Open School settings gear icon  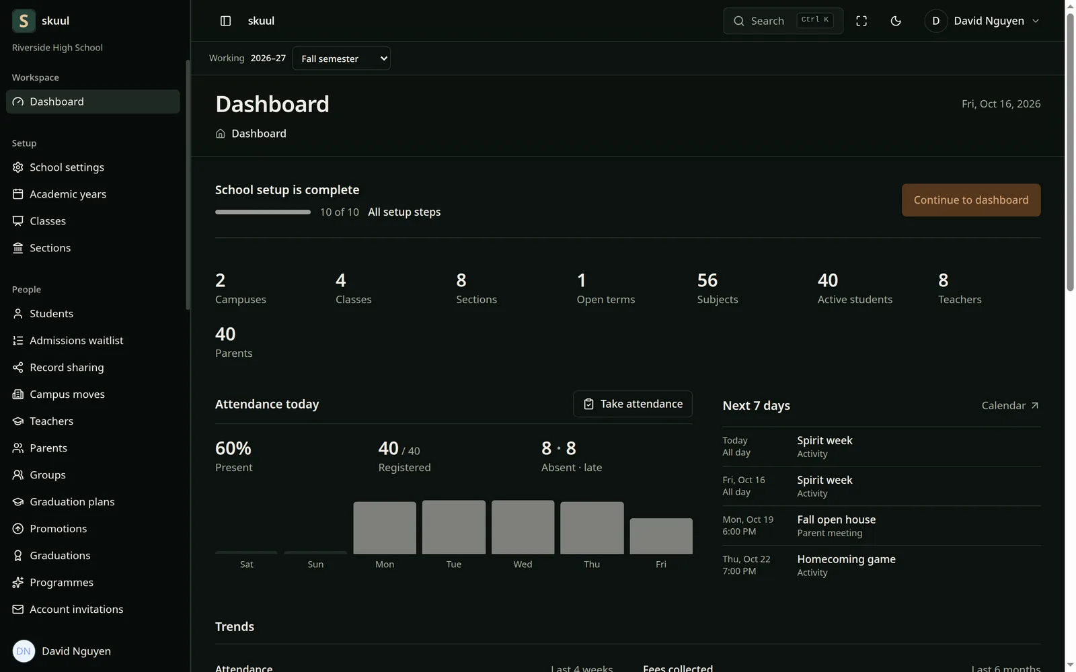tap(18, 167)
